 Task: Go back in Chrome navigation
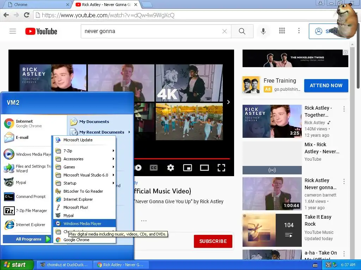click(x=6, y=15)
